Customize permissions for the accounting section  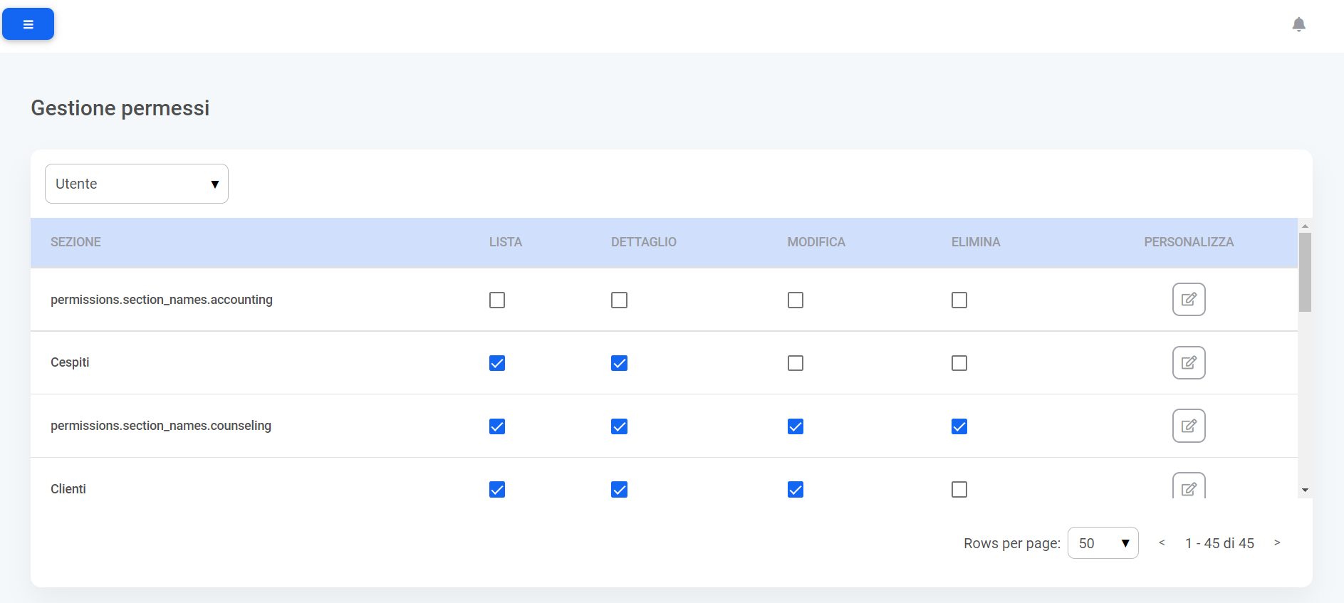coord(1188,300)
